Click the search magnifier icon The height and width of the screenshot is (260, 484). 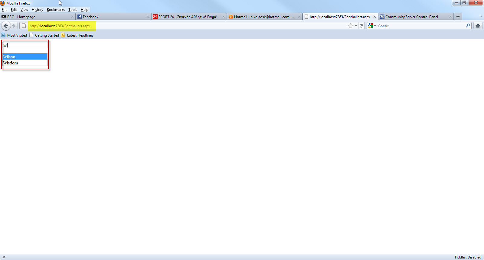(x=468, y=26)
